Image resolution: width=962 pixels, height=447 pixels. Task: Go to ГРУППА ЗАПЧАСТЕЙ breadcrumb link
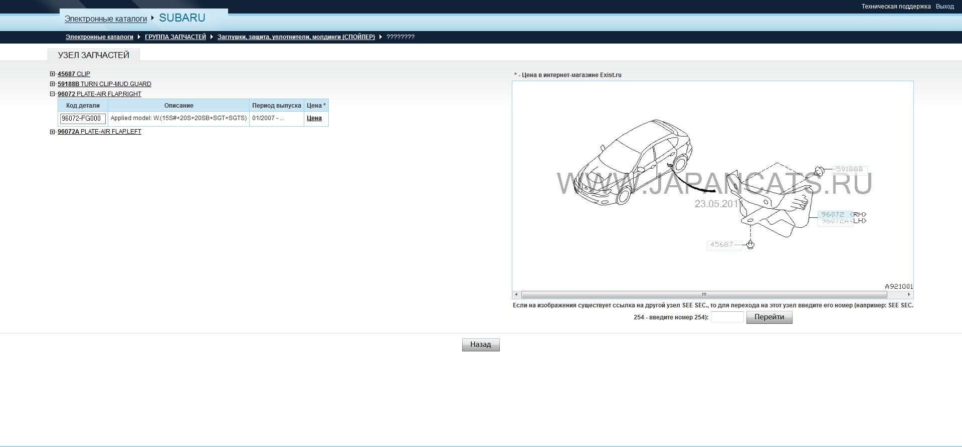point(175,37)
